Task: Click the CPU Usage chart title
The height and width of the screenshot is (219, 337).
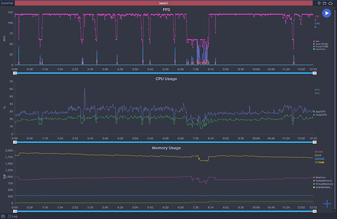Action: pos(166,78)
